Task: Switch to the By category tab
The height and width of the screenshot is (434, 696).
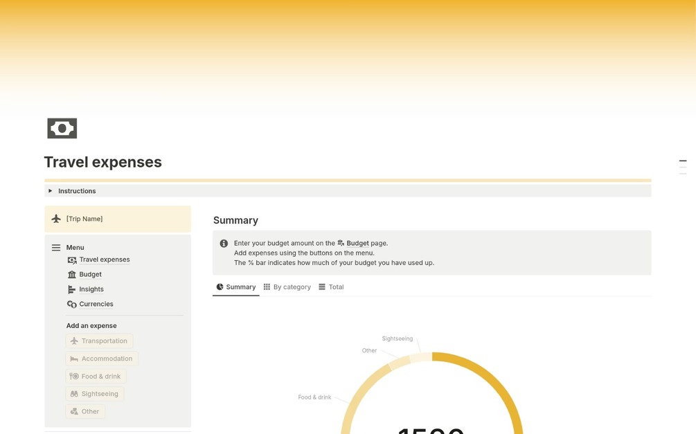Action: (287, 287)
